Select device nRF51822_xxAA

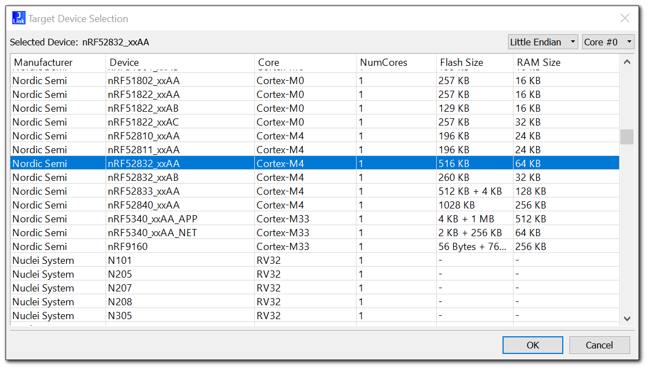click(x=315, y=95)
